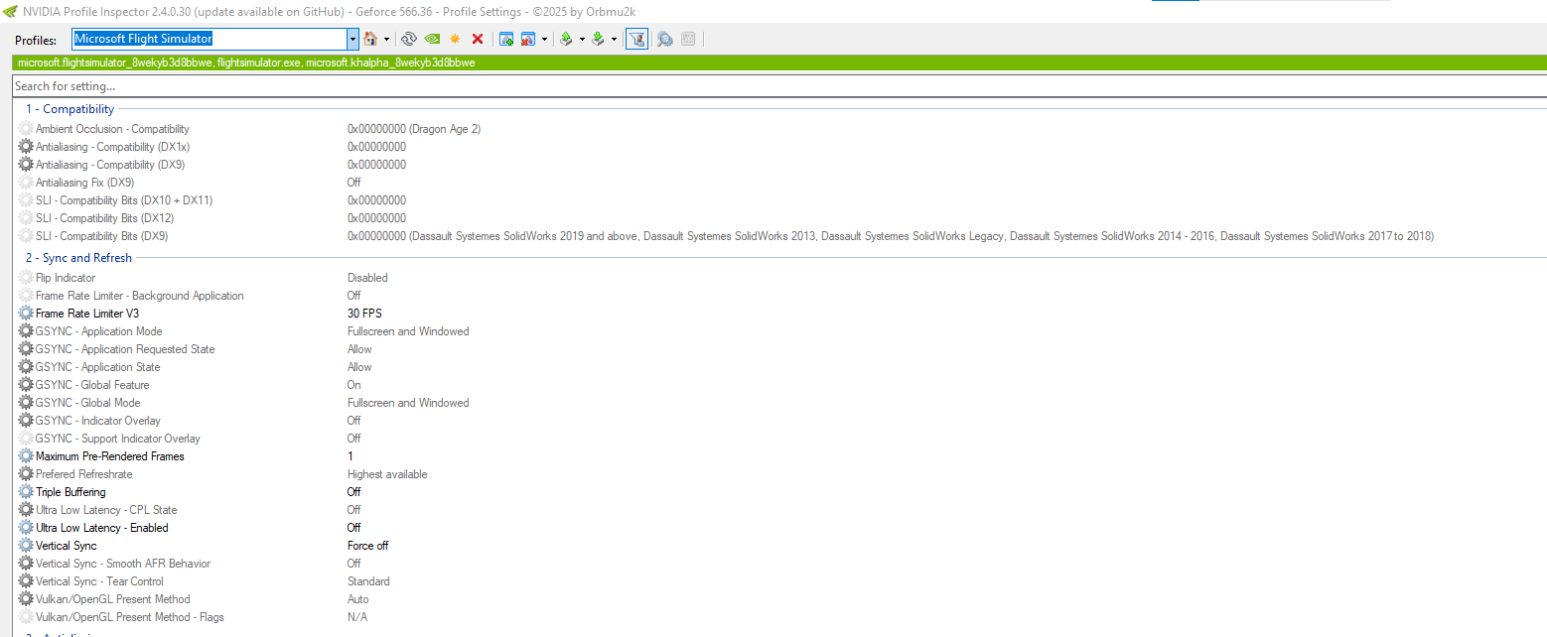Click gear icon beside Frame Rate Limiter V3
1547x637 pixels.
coord(26,314)
